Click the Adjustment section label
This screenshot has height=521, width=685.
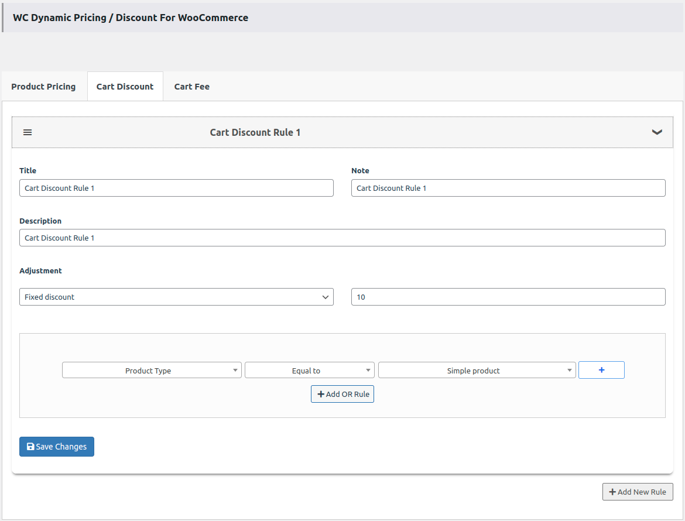(40, 271)
